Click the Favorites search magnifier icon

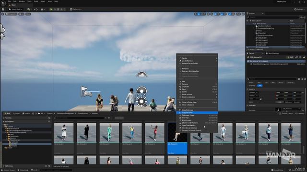click(x=49, y=118)
